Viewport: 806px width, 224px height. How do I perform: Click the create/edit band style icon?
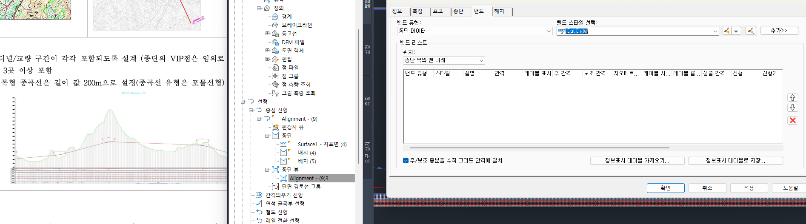point(727,31)
